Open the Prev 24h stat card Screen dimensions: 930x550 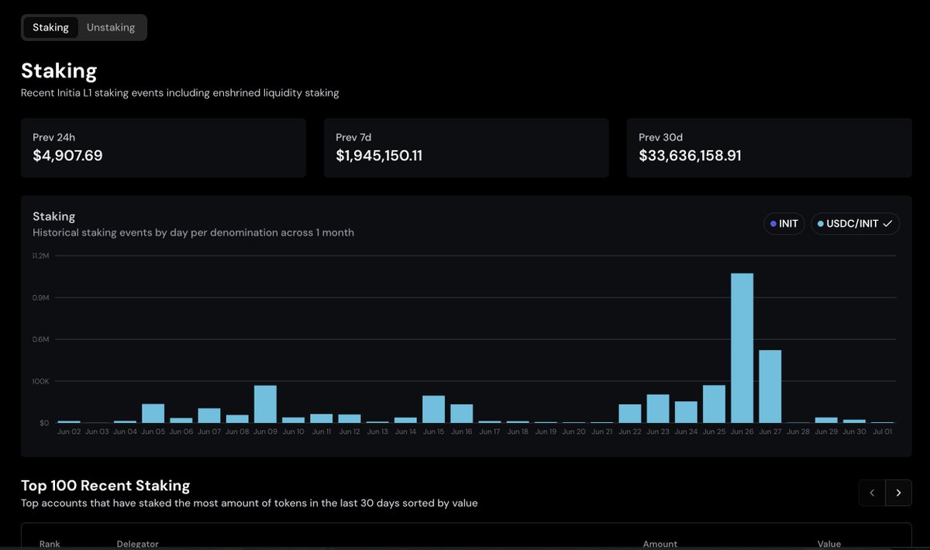tap(164, 148)
